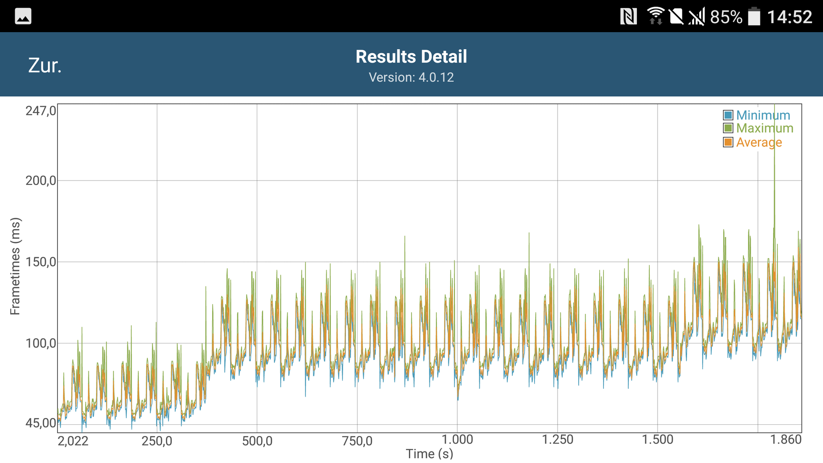Tap the 2,022 x-axis value
The height and width of the screenshot is (463, 823).
click(x=73, y=441)
